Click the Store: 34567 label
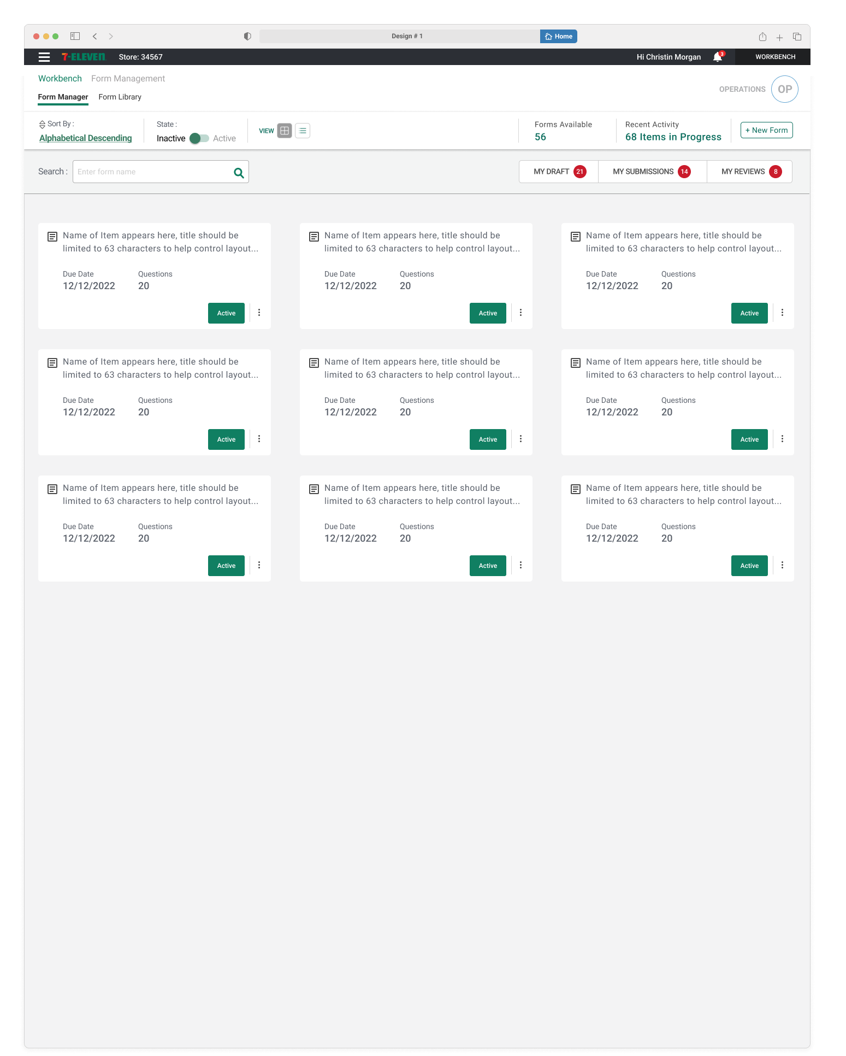This screenshot has height=1056, width=846. click(x=141, y=57)
